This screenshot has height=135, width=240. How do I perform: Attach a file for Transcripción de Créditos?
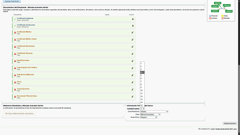pos(132,68)
